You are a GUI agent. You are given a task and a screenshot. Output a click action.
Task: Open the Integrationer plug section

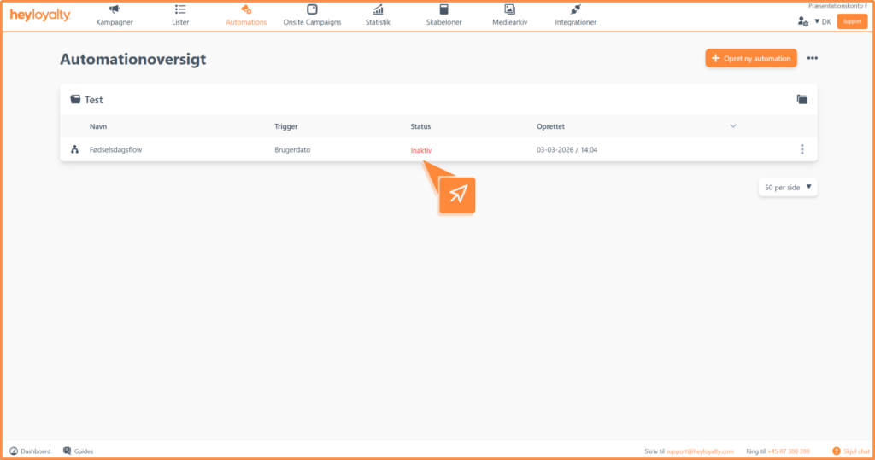(575, 15)
